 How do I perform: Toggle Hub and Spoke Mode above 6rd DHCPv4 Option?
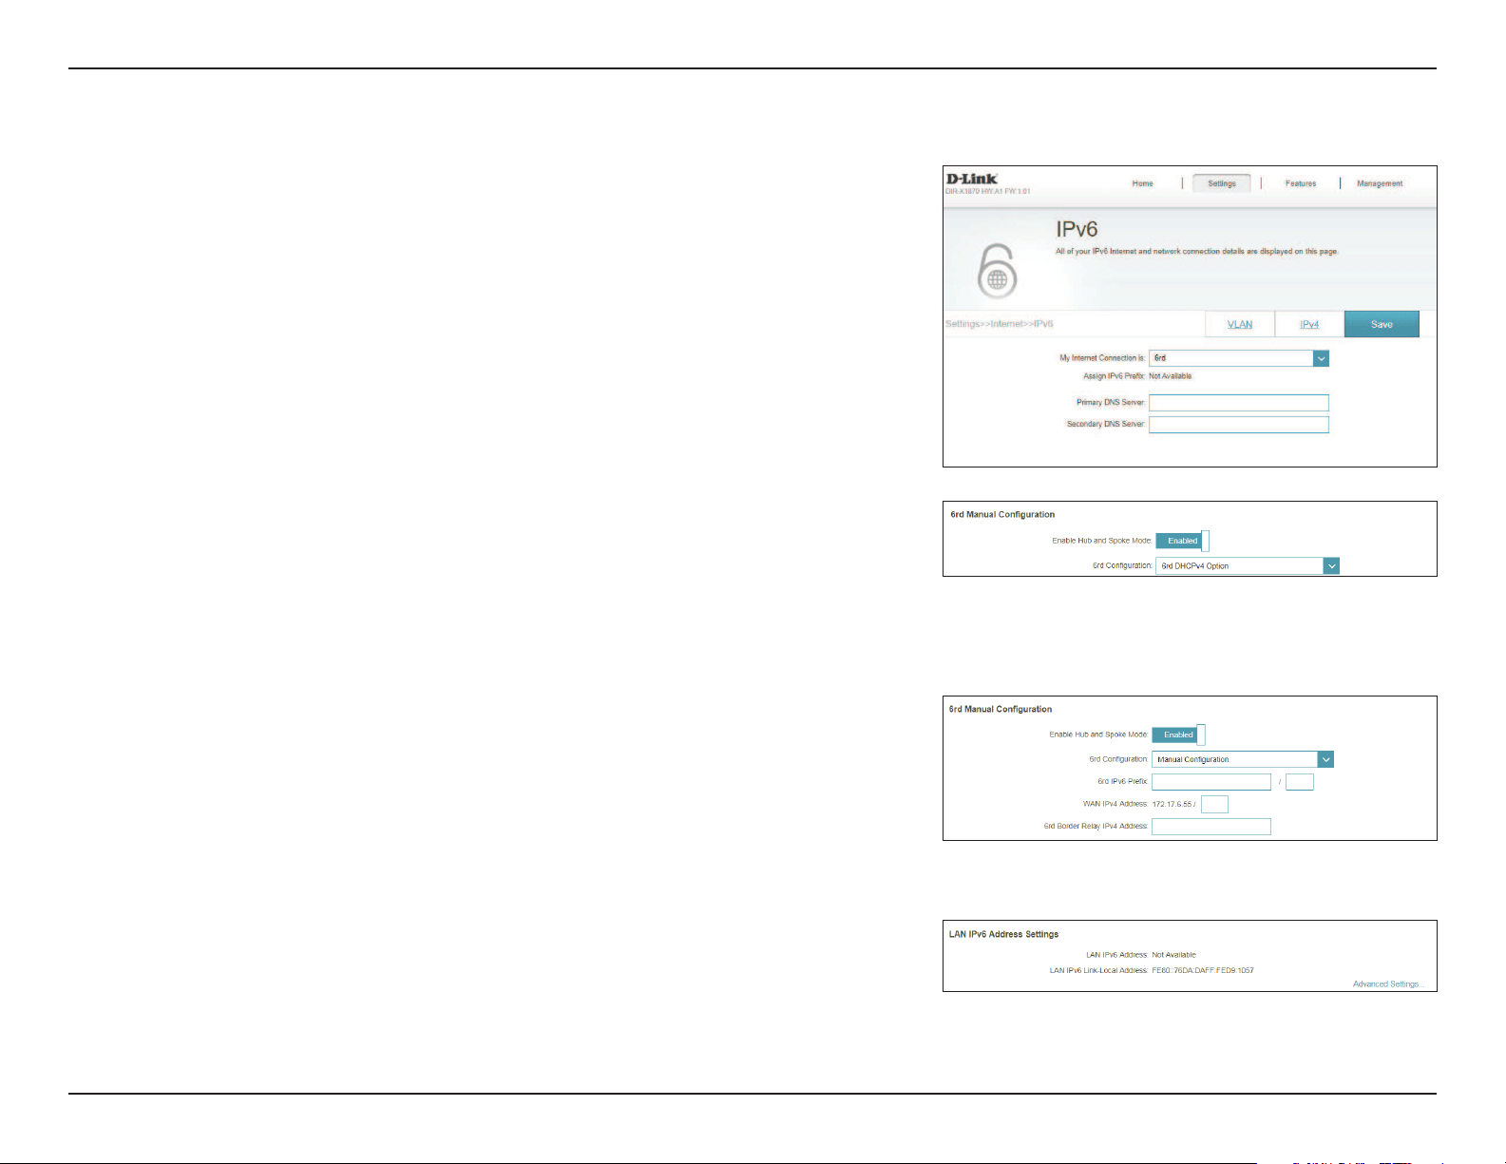click(1183, 541)
